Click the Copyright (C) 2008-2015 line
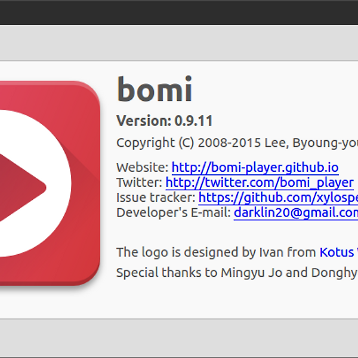Image resolution: width=358 pixels, height=358 pixels. [x=237, y=143]
